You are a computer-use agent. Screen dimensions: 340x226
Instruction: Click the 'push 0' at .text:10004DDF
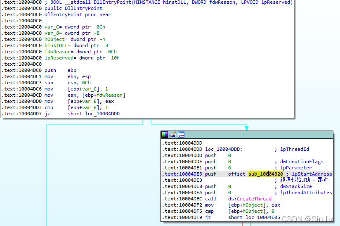coord(218,162)
